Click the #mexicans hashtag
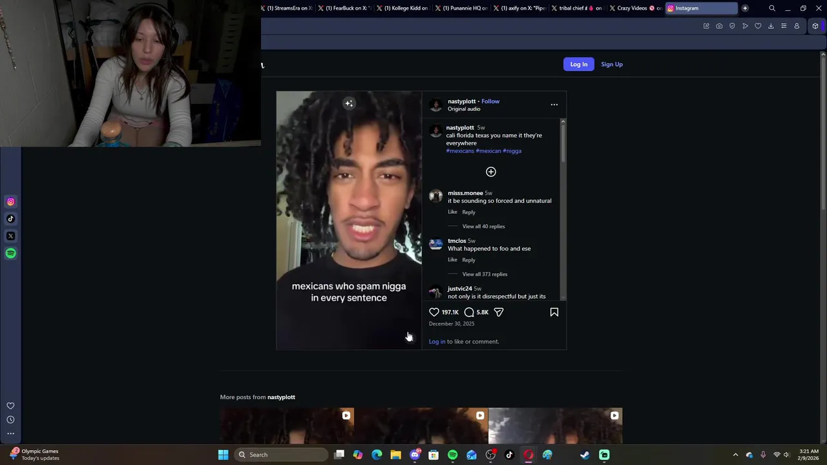This screenshot has width=827, height=465. tap(460, 150)
